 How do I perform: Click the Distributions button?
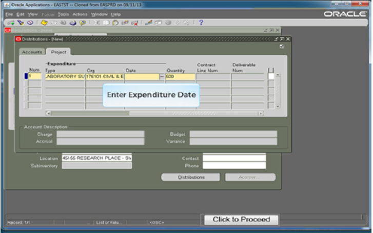click(x=190, y=177)
